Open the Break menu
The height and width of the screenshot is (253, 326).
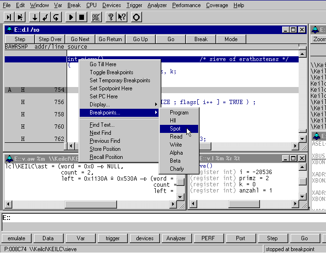74,5
